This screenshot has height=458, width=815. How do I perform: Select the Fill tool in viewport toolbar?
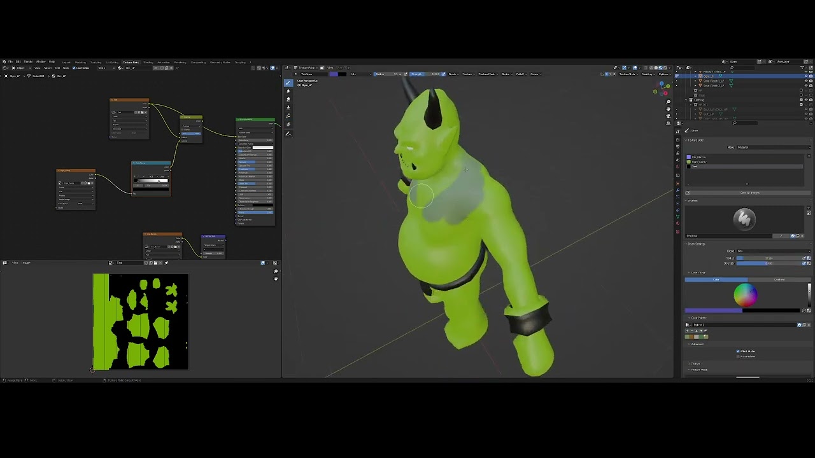point(288,116)
